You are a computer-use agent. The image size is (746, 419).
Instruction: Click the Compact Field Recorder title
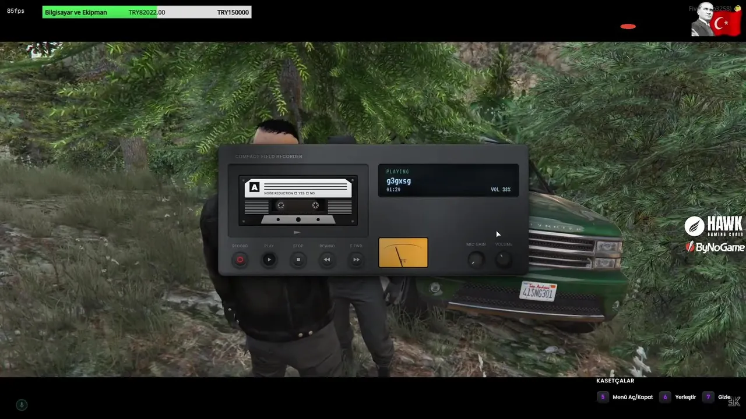[269, 157]
